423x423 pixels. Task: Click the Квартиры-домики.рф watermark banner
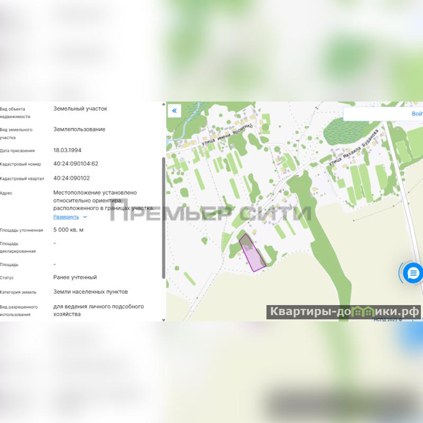pyautogui.click(x=343, y=312)
